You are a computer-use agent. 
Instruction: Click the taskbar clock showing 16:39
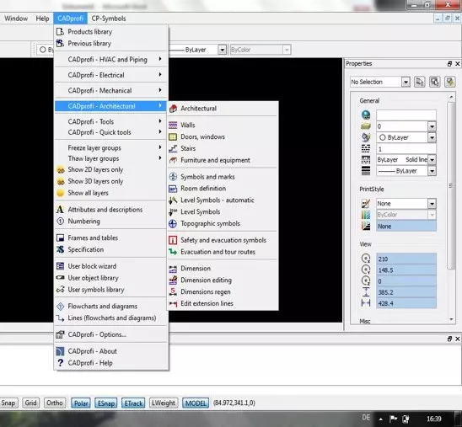[434, 419]
